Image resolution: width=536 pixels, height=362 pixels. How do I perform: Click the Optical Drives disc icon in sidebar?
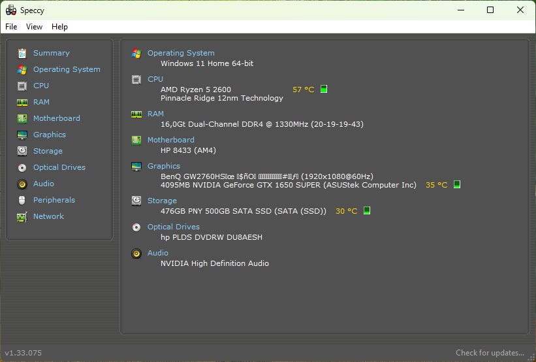pyautogui.click(x=22, y=168)
